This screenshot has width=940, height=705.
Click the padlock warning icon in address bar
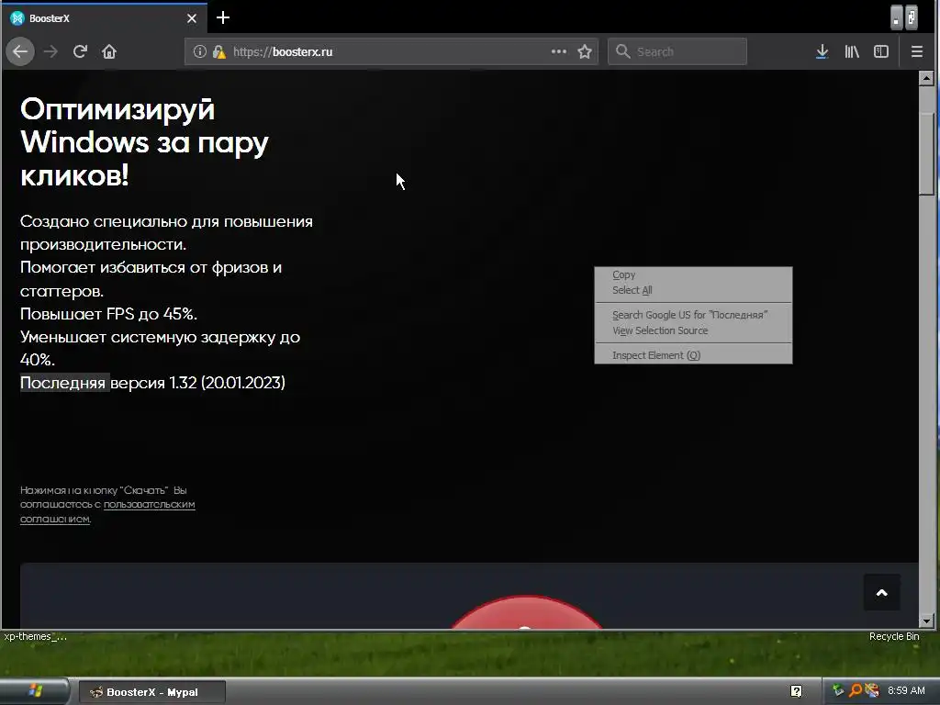click(219, 51)
